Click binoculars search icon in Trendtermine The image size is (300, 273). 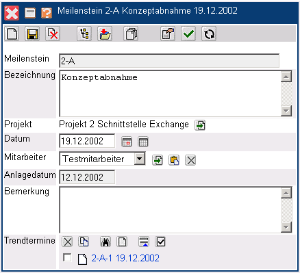click(105, 242)
